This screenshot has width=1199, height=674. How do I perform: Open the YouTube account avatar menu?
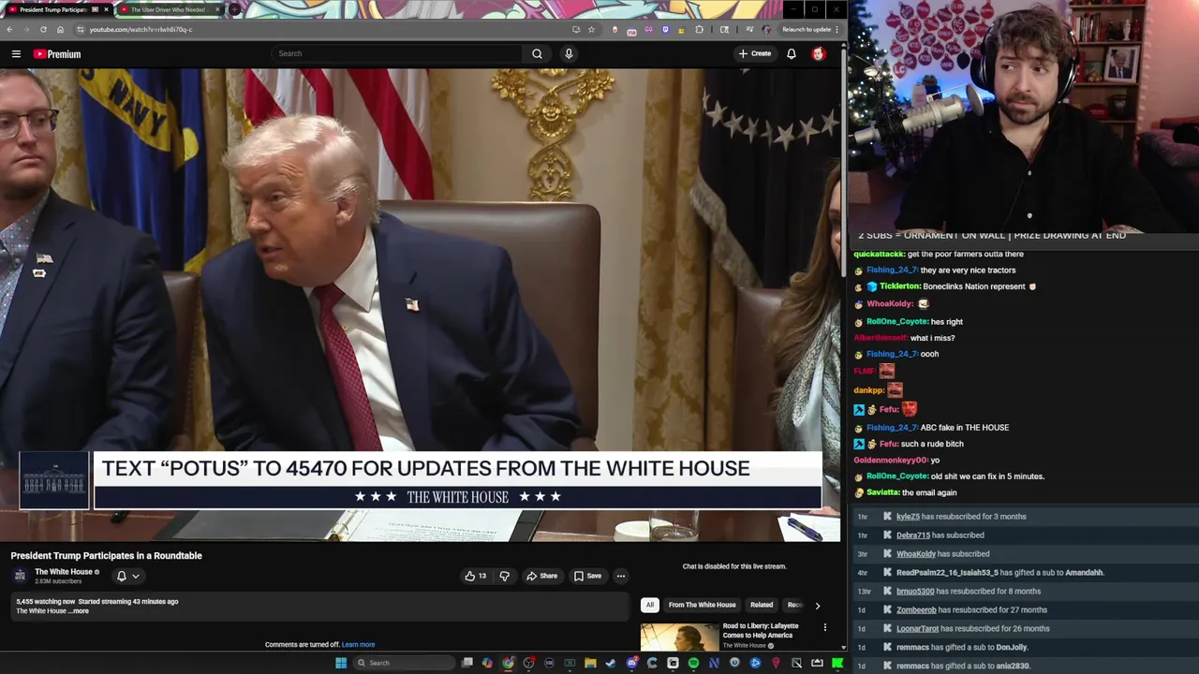(x=819, y=54)
